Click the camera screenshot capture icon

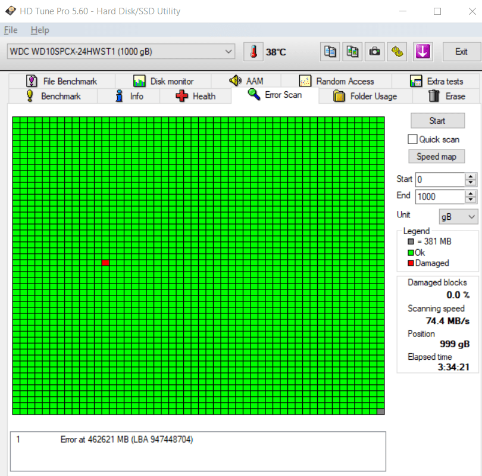click(x=374, y=52)
